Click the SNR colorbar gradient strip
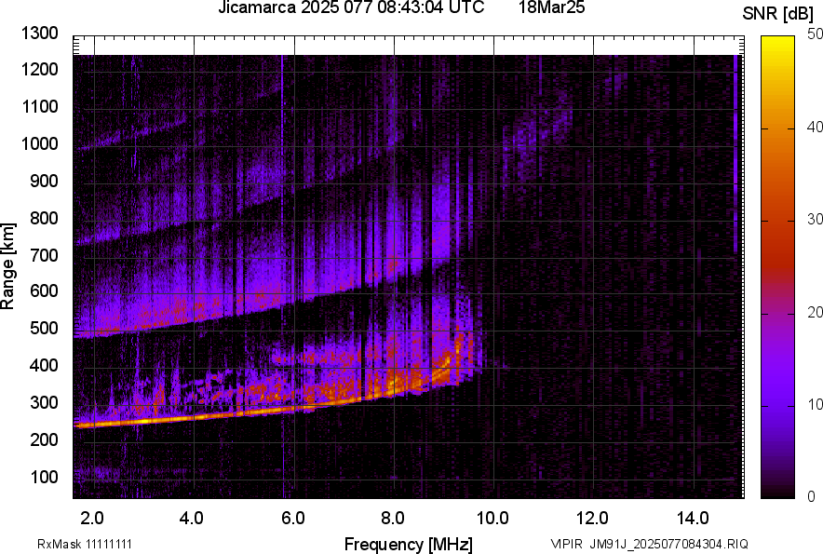This screenshot has height=554, width=823. click(x=778, y=267)
